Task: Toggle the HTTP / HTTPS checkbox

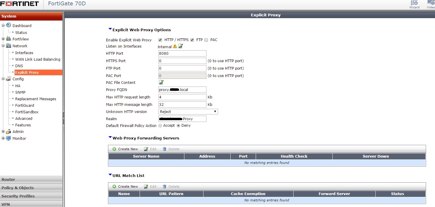Action: pyautogui.click(x=160, y=40)
